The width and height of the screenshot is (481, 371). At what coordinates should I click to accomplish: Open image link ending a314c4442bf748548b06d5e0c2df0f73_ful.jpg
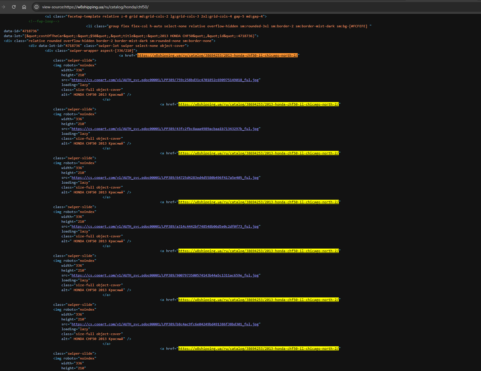(165, 226)
